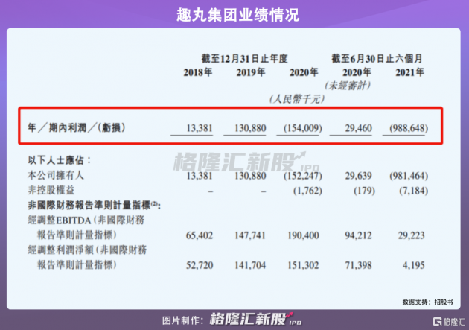Click the value 29,639
The image size is (469, 330).
tap(358, 176)
